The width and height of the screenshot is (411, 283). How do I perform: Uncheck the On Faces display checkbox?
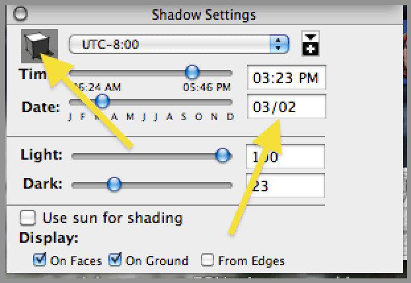[x=40, y=260]
